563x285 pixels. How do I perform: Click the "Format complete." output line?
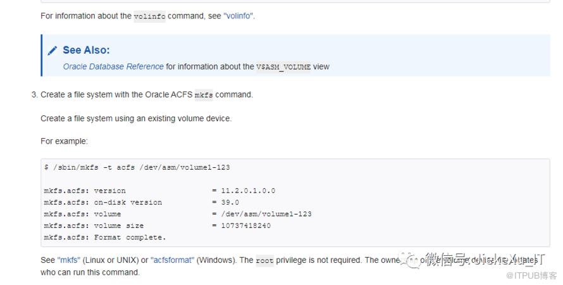click(x=105, y=237)
